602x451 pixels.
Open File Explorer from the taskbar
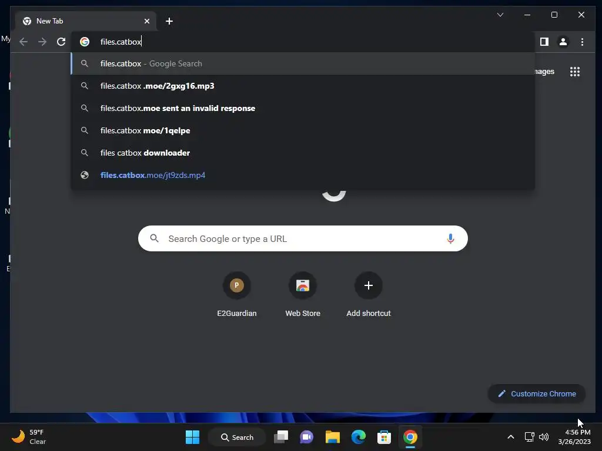[x=333, y=437]
